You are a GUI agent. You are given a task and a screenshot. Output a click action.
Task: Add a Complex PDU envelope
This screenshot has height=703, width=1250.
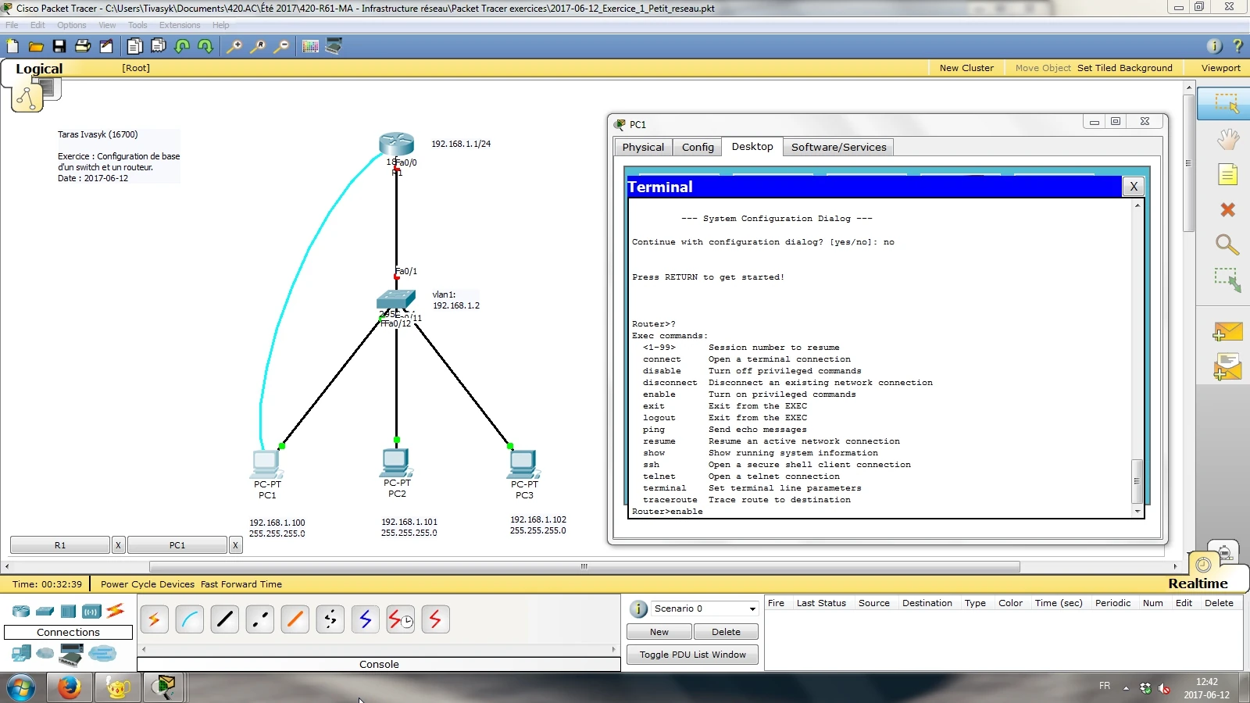1227,367
